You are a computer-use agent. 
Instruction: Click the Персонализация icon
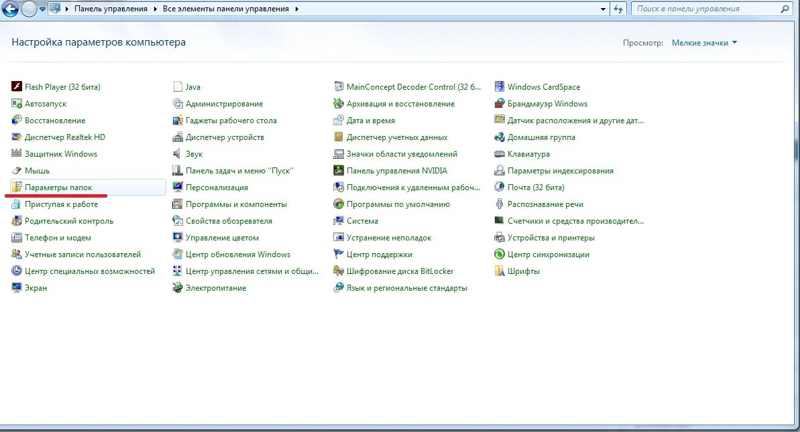(x=178, y=188)
